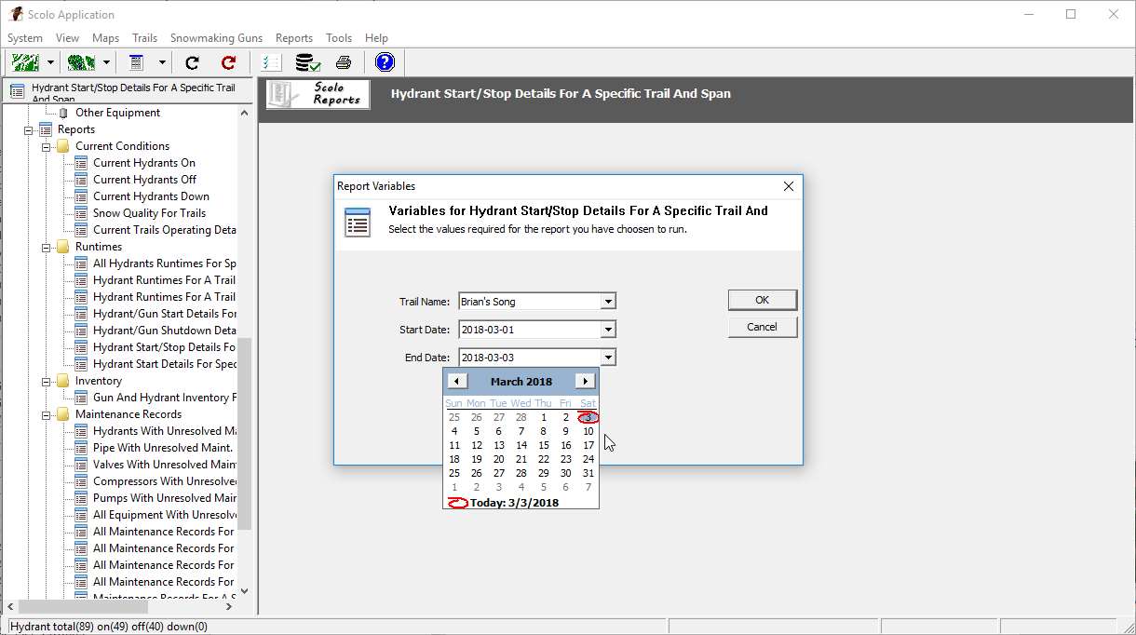1136x635 pixels.
Task: Open the Snowmaking Guns menu
Action: click(216, 38)
